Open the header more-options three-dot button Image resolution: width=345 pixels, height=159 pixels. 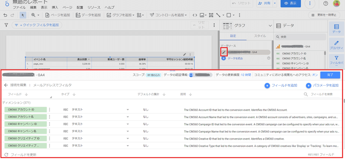(x=310, y=3)
